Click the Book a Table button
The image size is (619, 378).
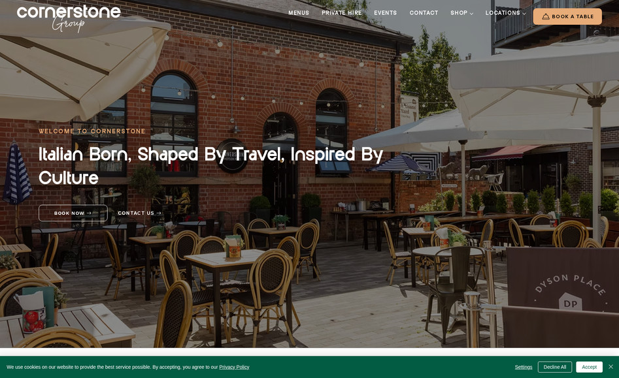(567, 16)
